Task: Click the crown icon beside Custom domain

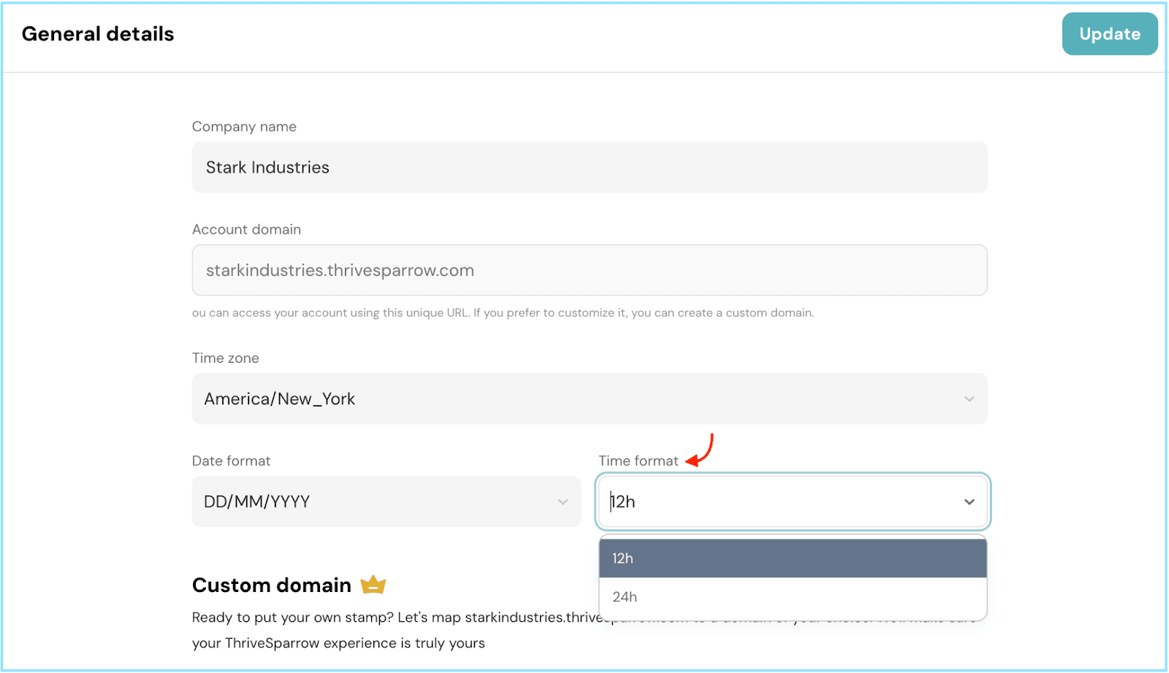Action: click(373, 585)
